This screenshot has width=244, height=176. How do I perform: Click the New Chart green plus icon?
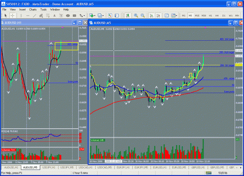tap(91, 15)
